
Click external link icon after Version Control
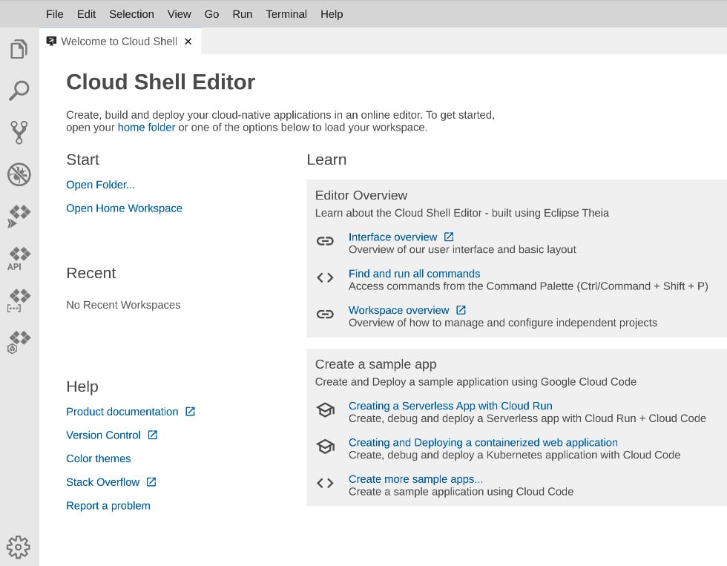click(x=153, y=435)
